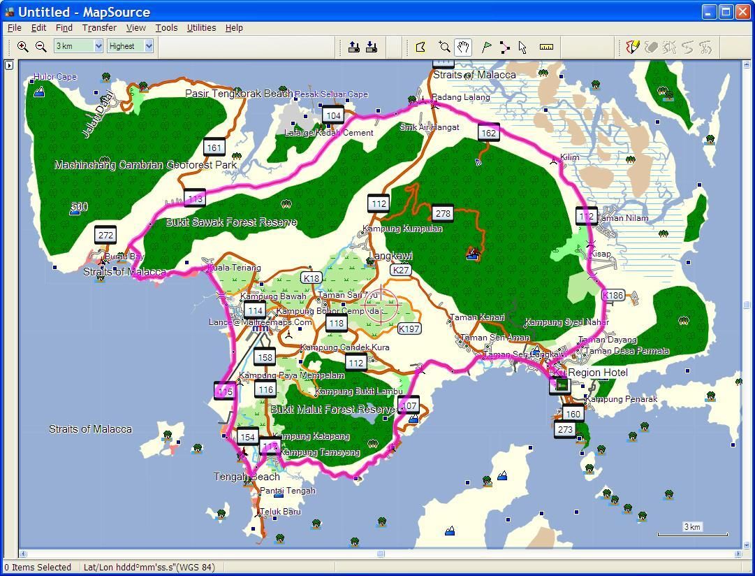Viewport: 755px width, 576px height.
Task: Click the road 160 shield marker
Action: coord(573,414)
